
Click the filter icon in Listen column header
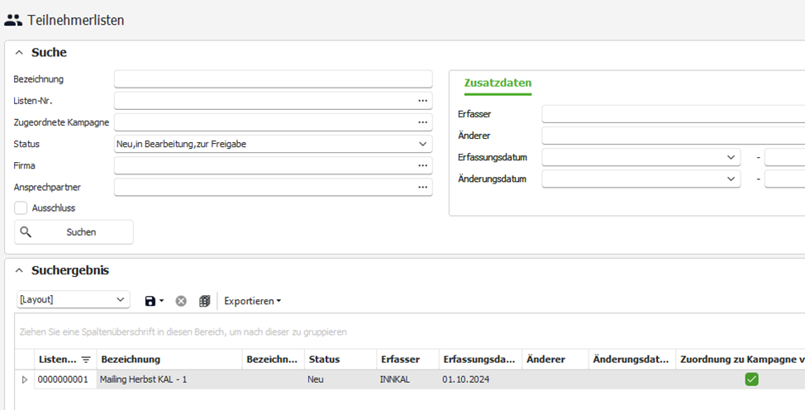(x=86, y=360)
